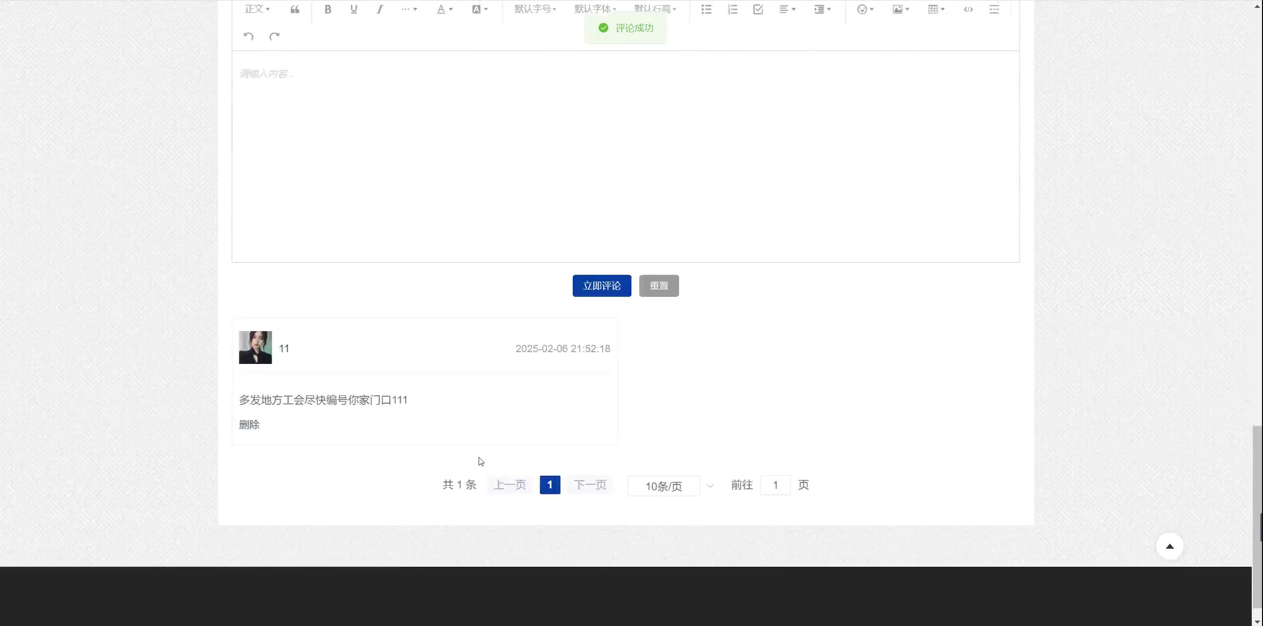
Task: Expand the 10条/页 page size selector
Action: [670, 486]
